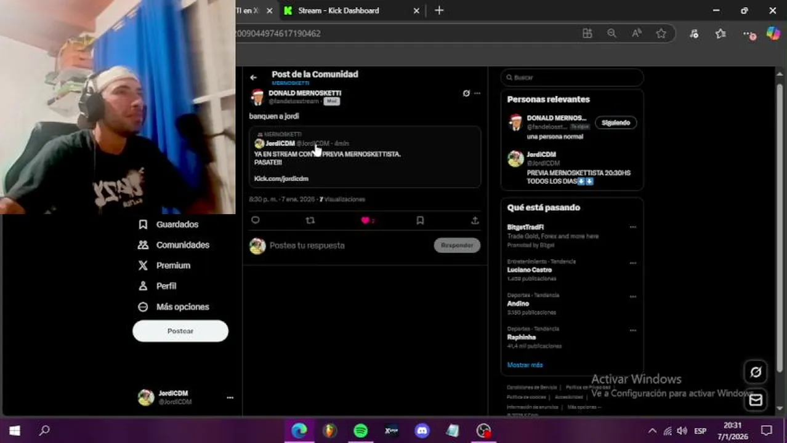This screenshot has height=443, width=787.
Task: Click the Responder button
Action: click(457, 245)
